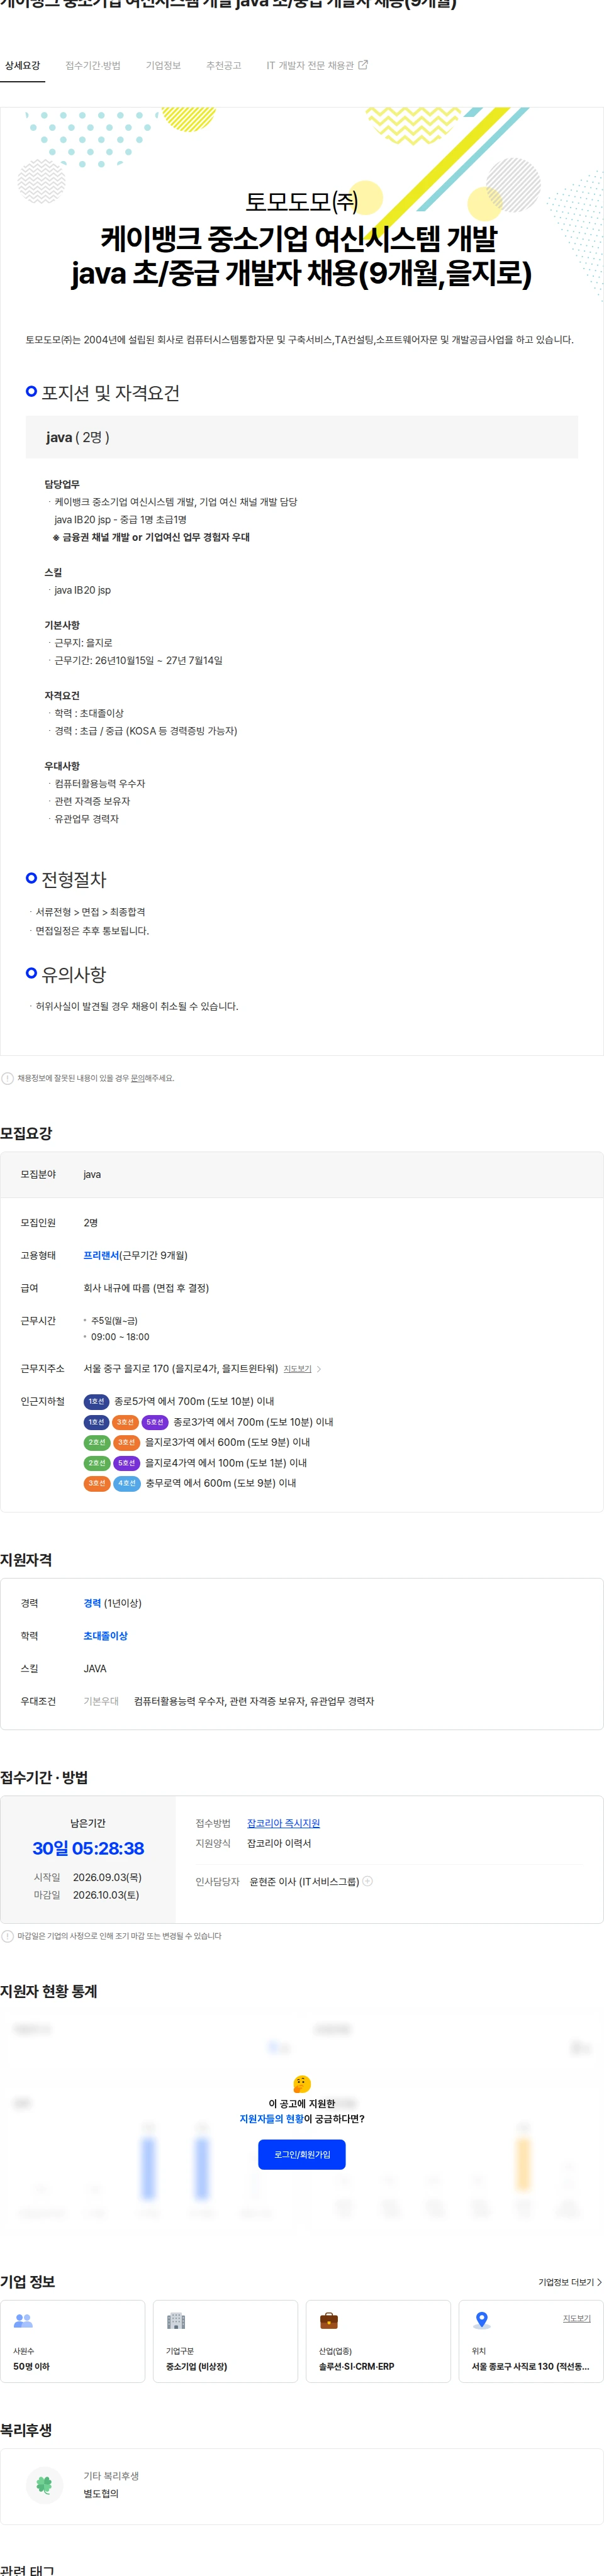Click 5호선 badge for 을지로4가역
The height and width of the screenshot is (2576, 604).
pyautogui.click(x=126, y=1463)
